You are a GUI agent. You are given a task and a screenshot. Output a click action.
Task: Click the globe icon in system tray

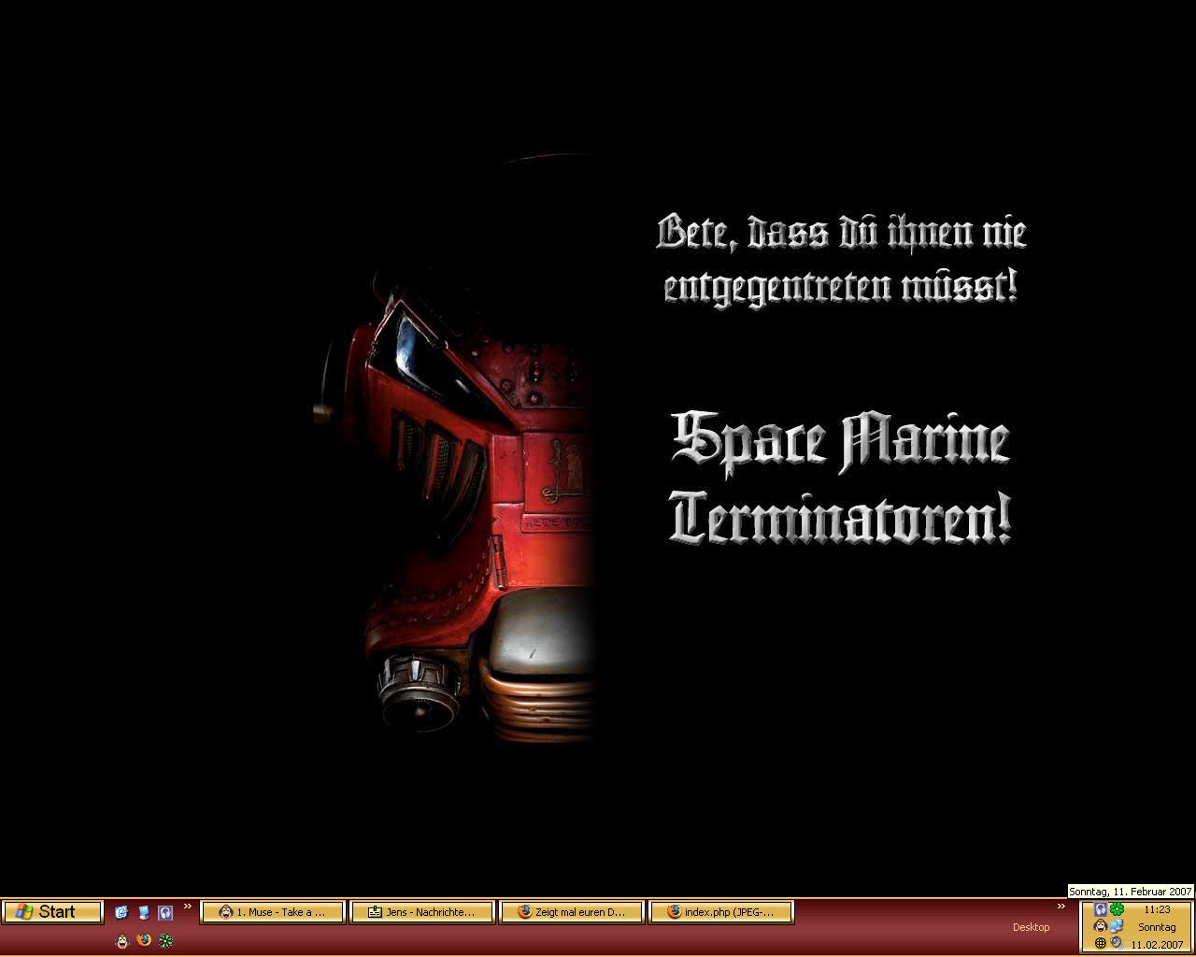click(x=1101, y=943)
